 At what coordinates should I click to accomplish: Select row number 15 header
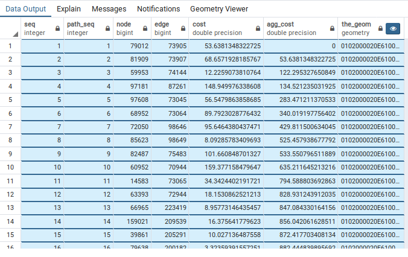coord(10,235)
